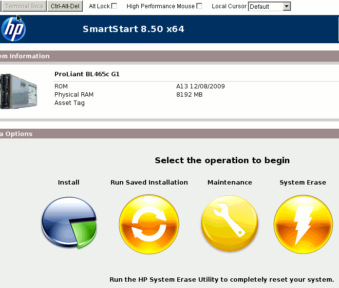Open the Local Cursor dropdown
Screen dimensions: 339x288
pos(269,6)
